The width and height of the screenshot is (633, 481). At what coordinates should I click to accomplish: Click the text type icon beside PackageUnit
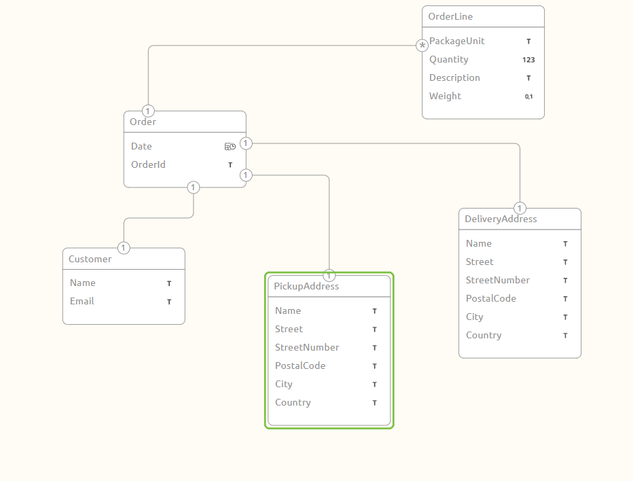pos(529,41)
